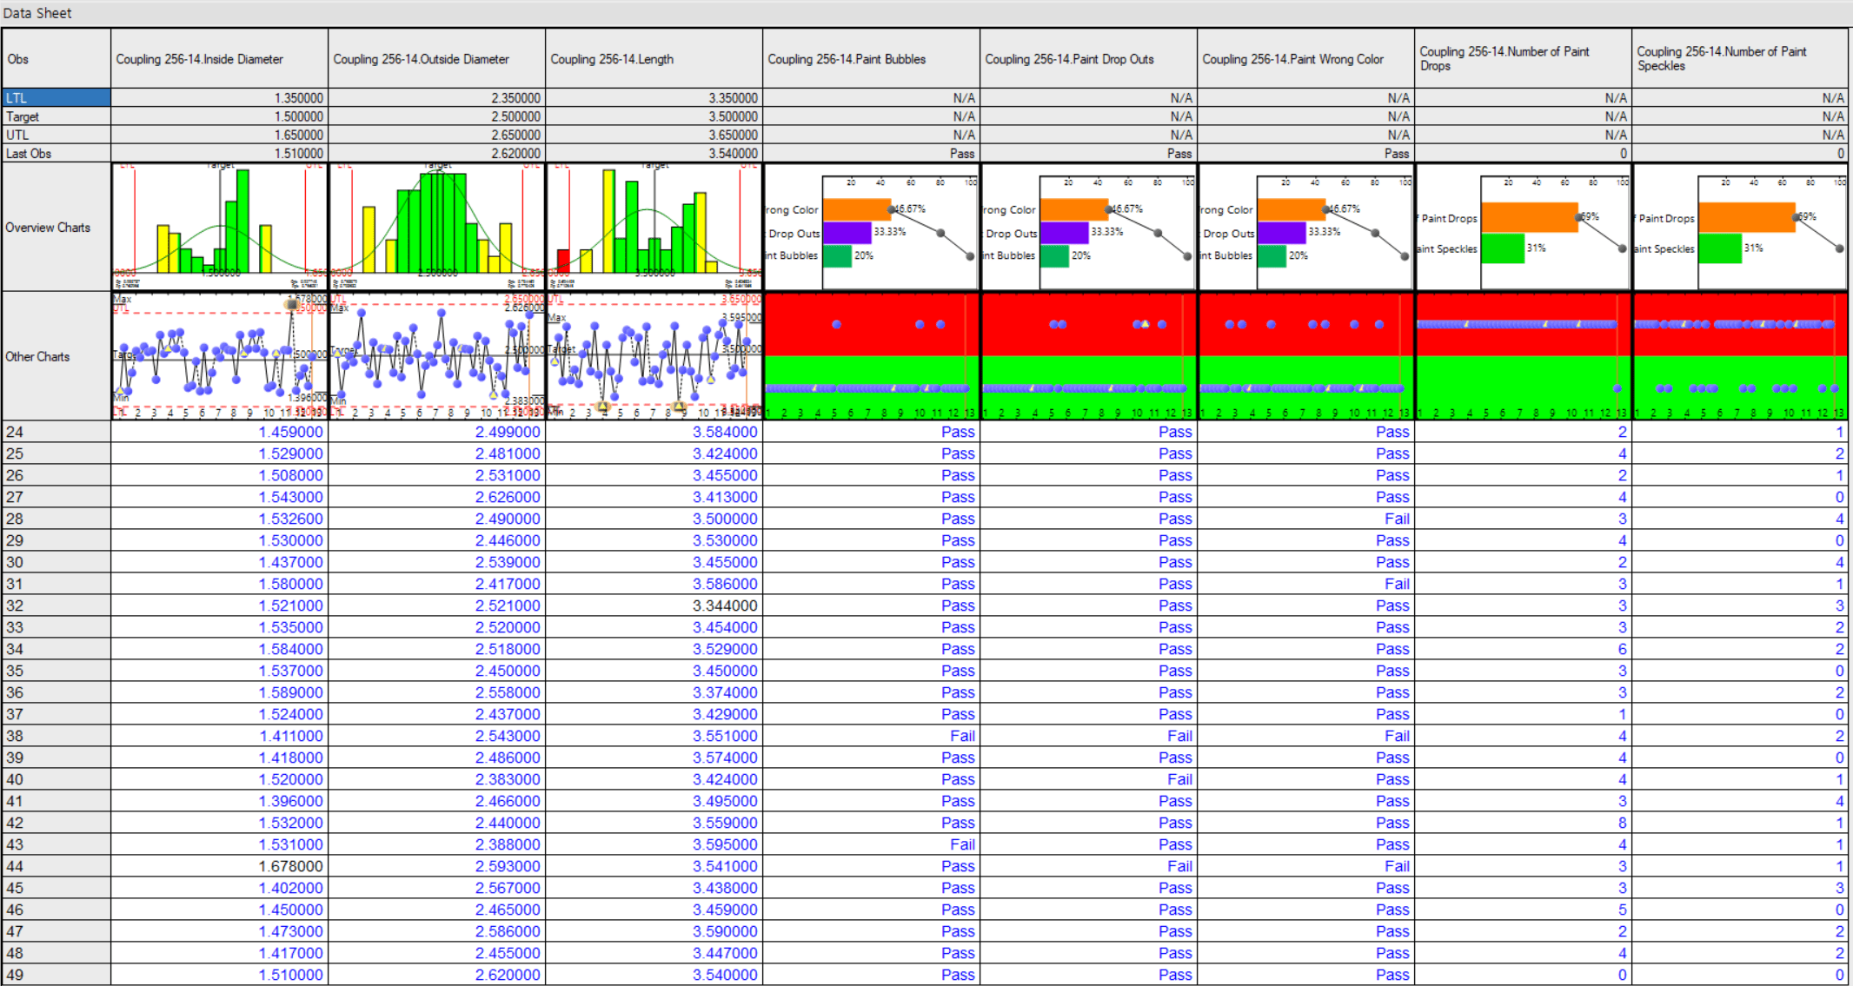Select the Coupling 256-14.Paint Drop Outs column header
1853x986 pixels.
[1089, 59]
